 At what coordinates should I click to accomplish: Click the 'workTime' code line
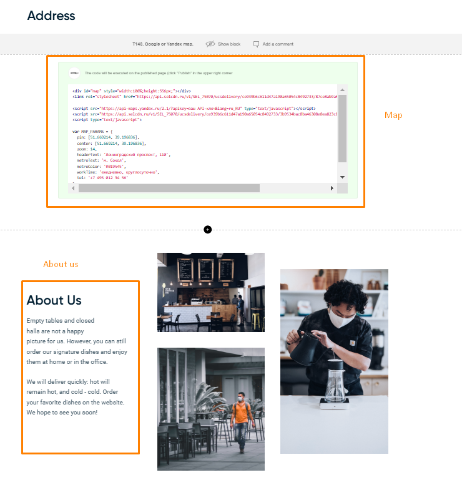click(x=118, y=172)
